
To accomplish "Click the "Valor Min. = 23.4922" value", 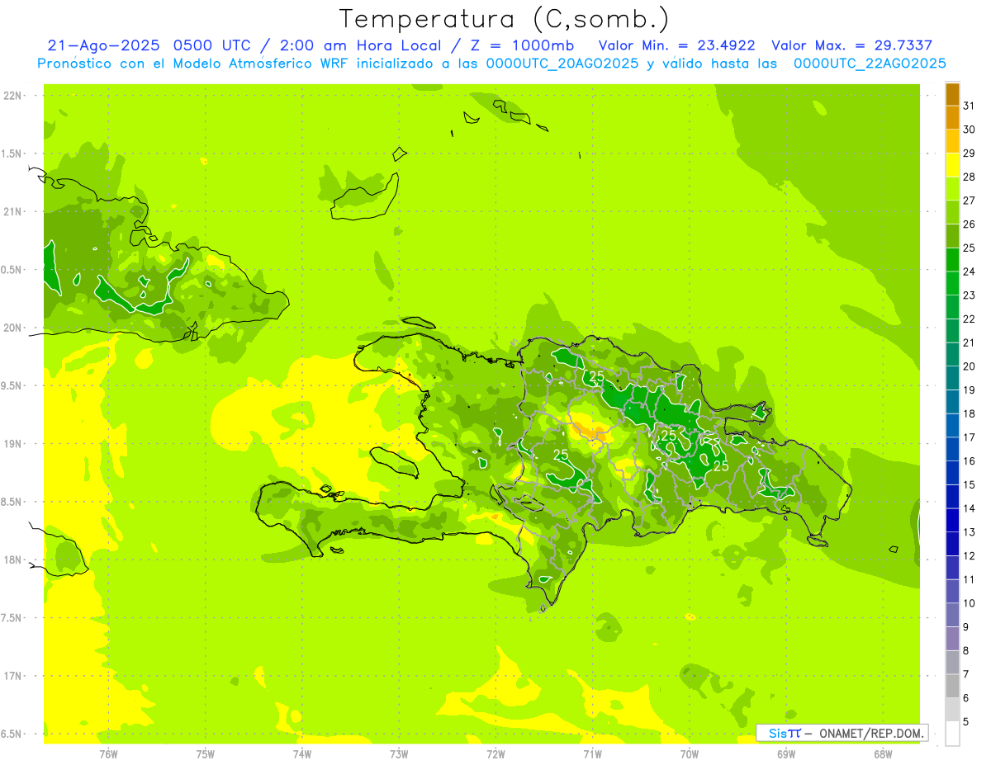I will point(676,45).
